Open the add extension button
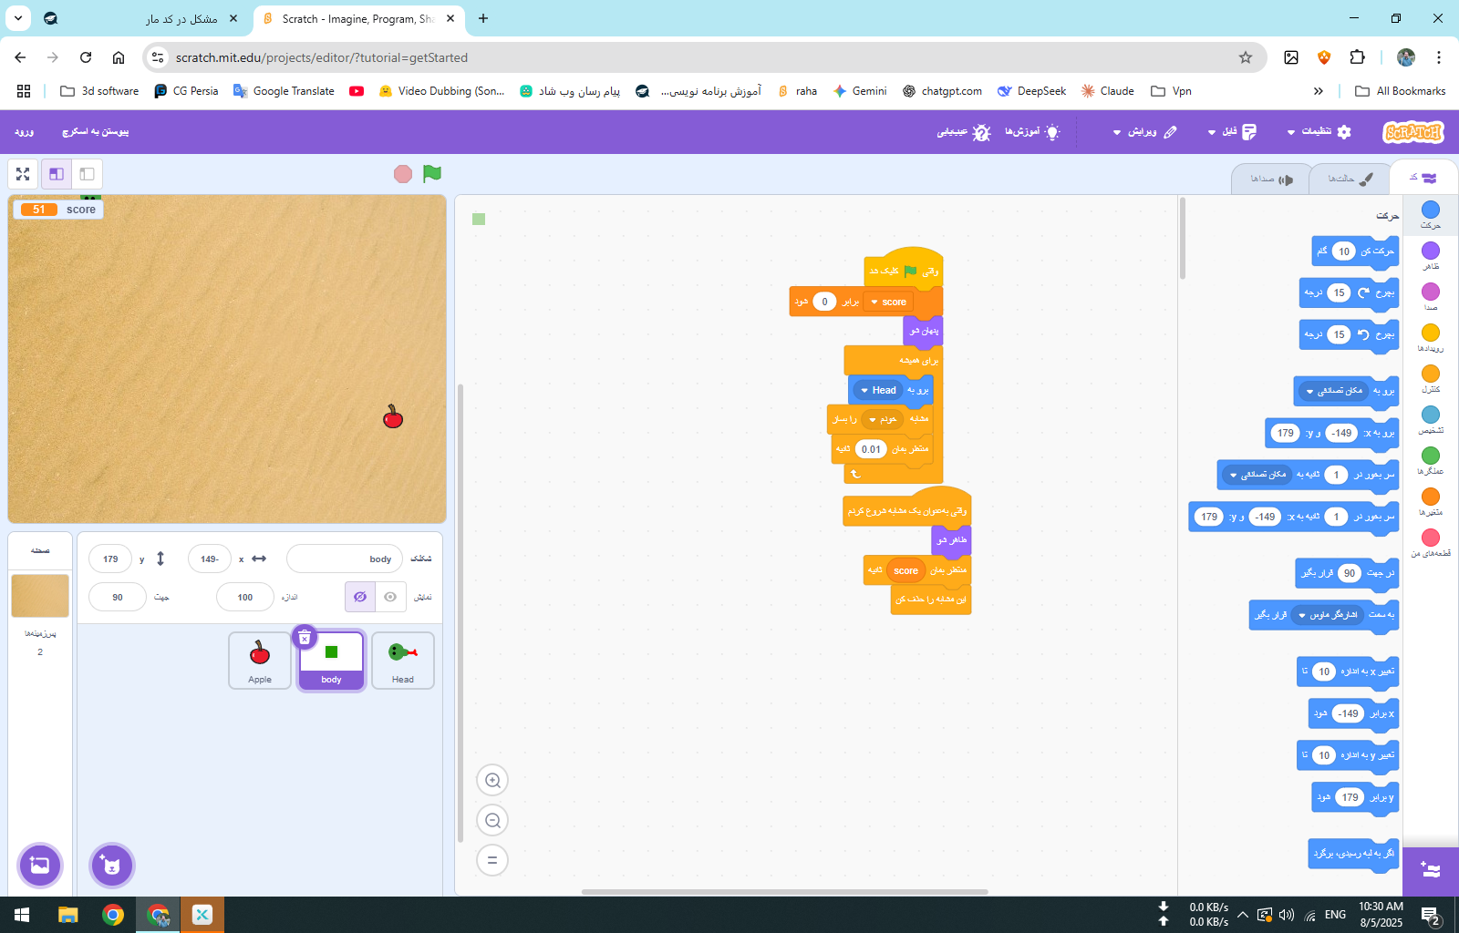The height and width of the screenshot is (933, 1459). pyautogui.click(x=1430, y=870)
